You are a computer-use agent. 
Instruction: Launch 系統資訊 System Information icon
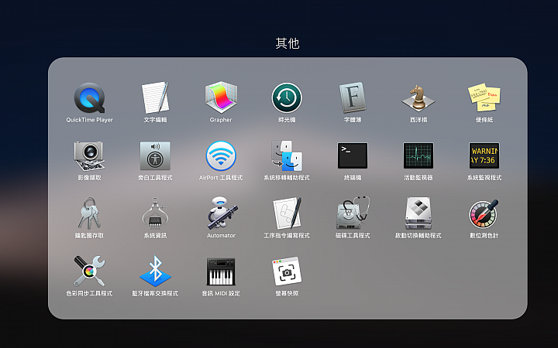point(155,213)
